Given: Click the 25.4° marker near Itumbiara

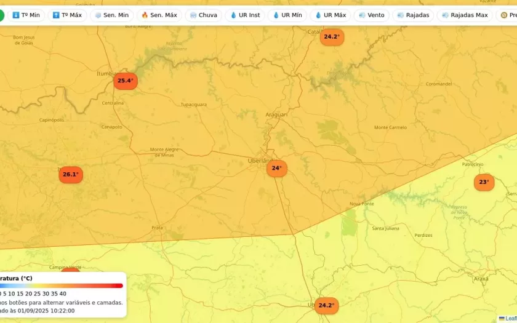Looking at the screenshot, I should [125, 81].
